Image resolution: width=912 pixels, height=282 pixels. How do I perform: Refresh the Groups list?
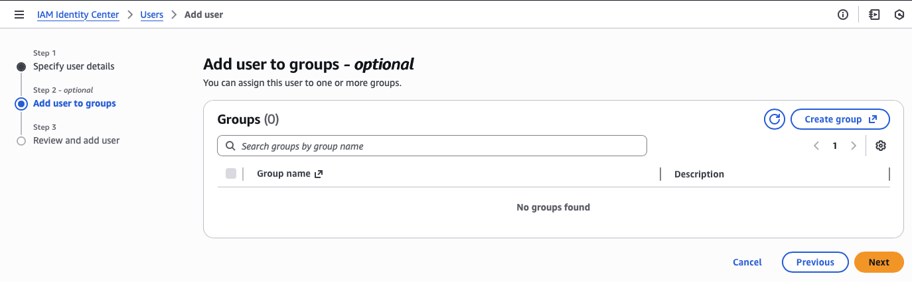click(x=774, y=119)
